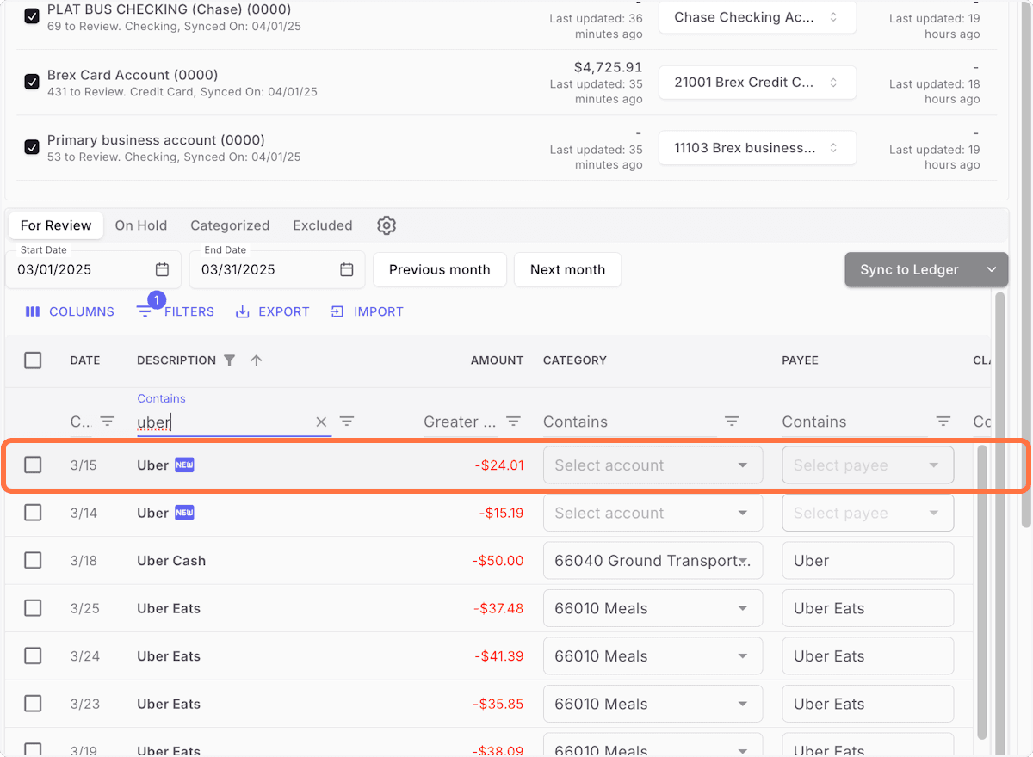Open the Filters panel icon
Screen dimensions: 1033x757
145,311
